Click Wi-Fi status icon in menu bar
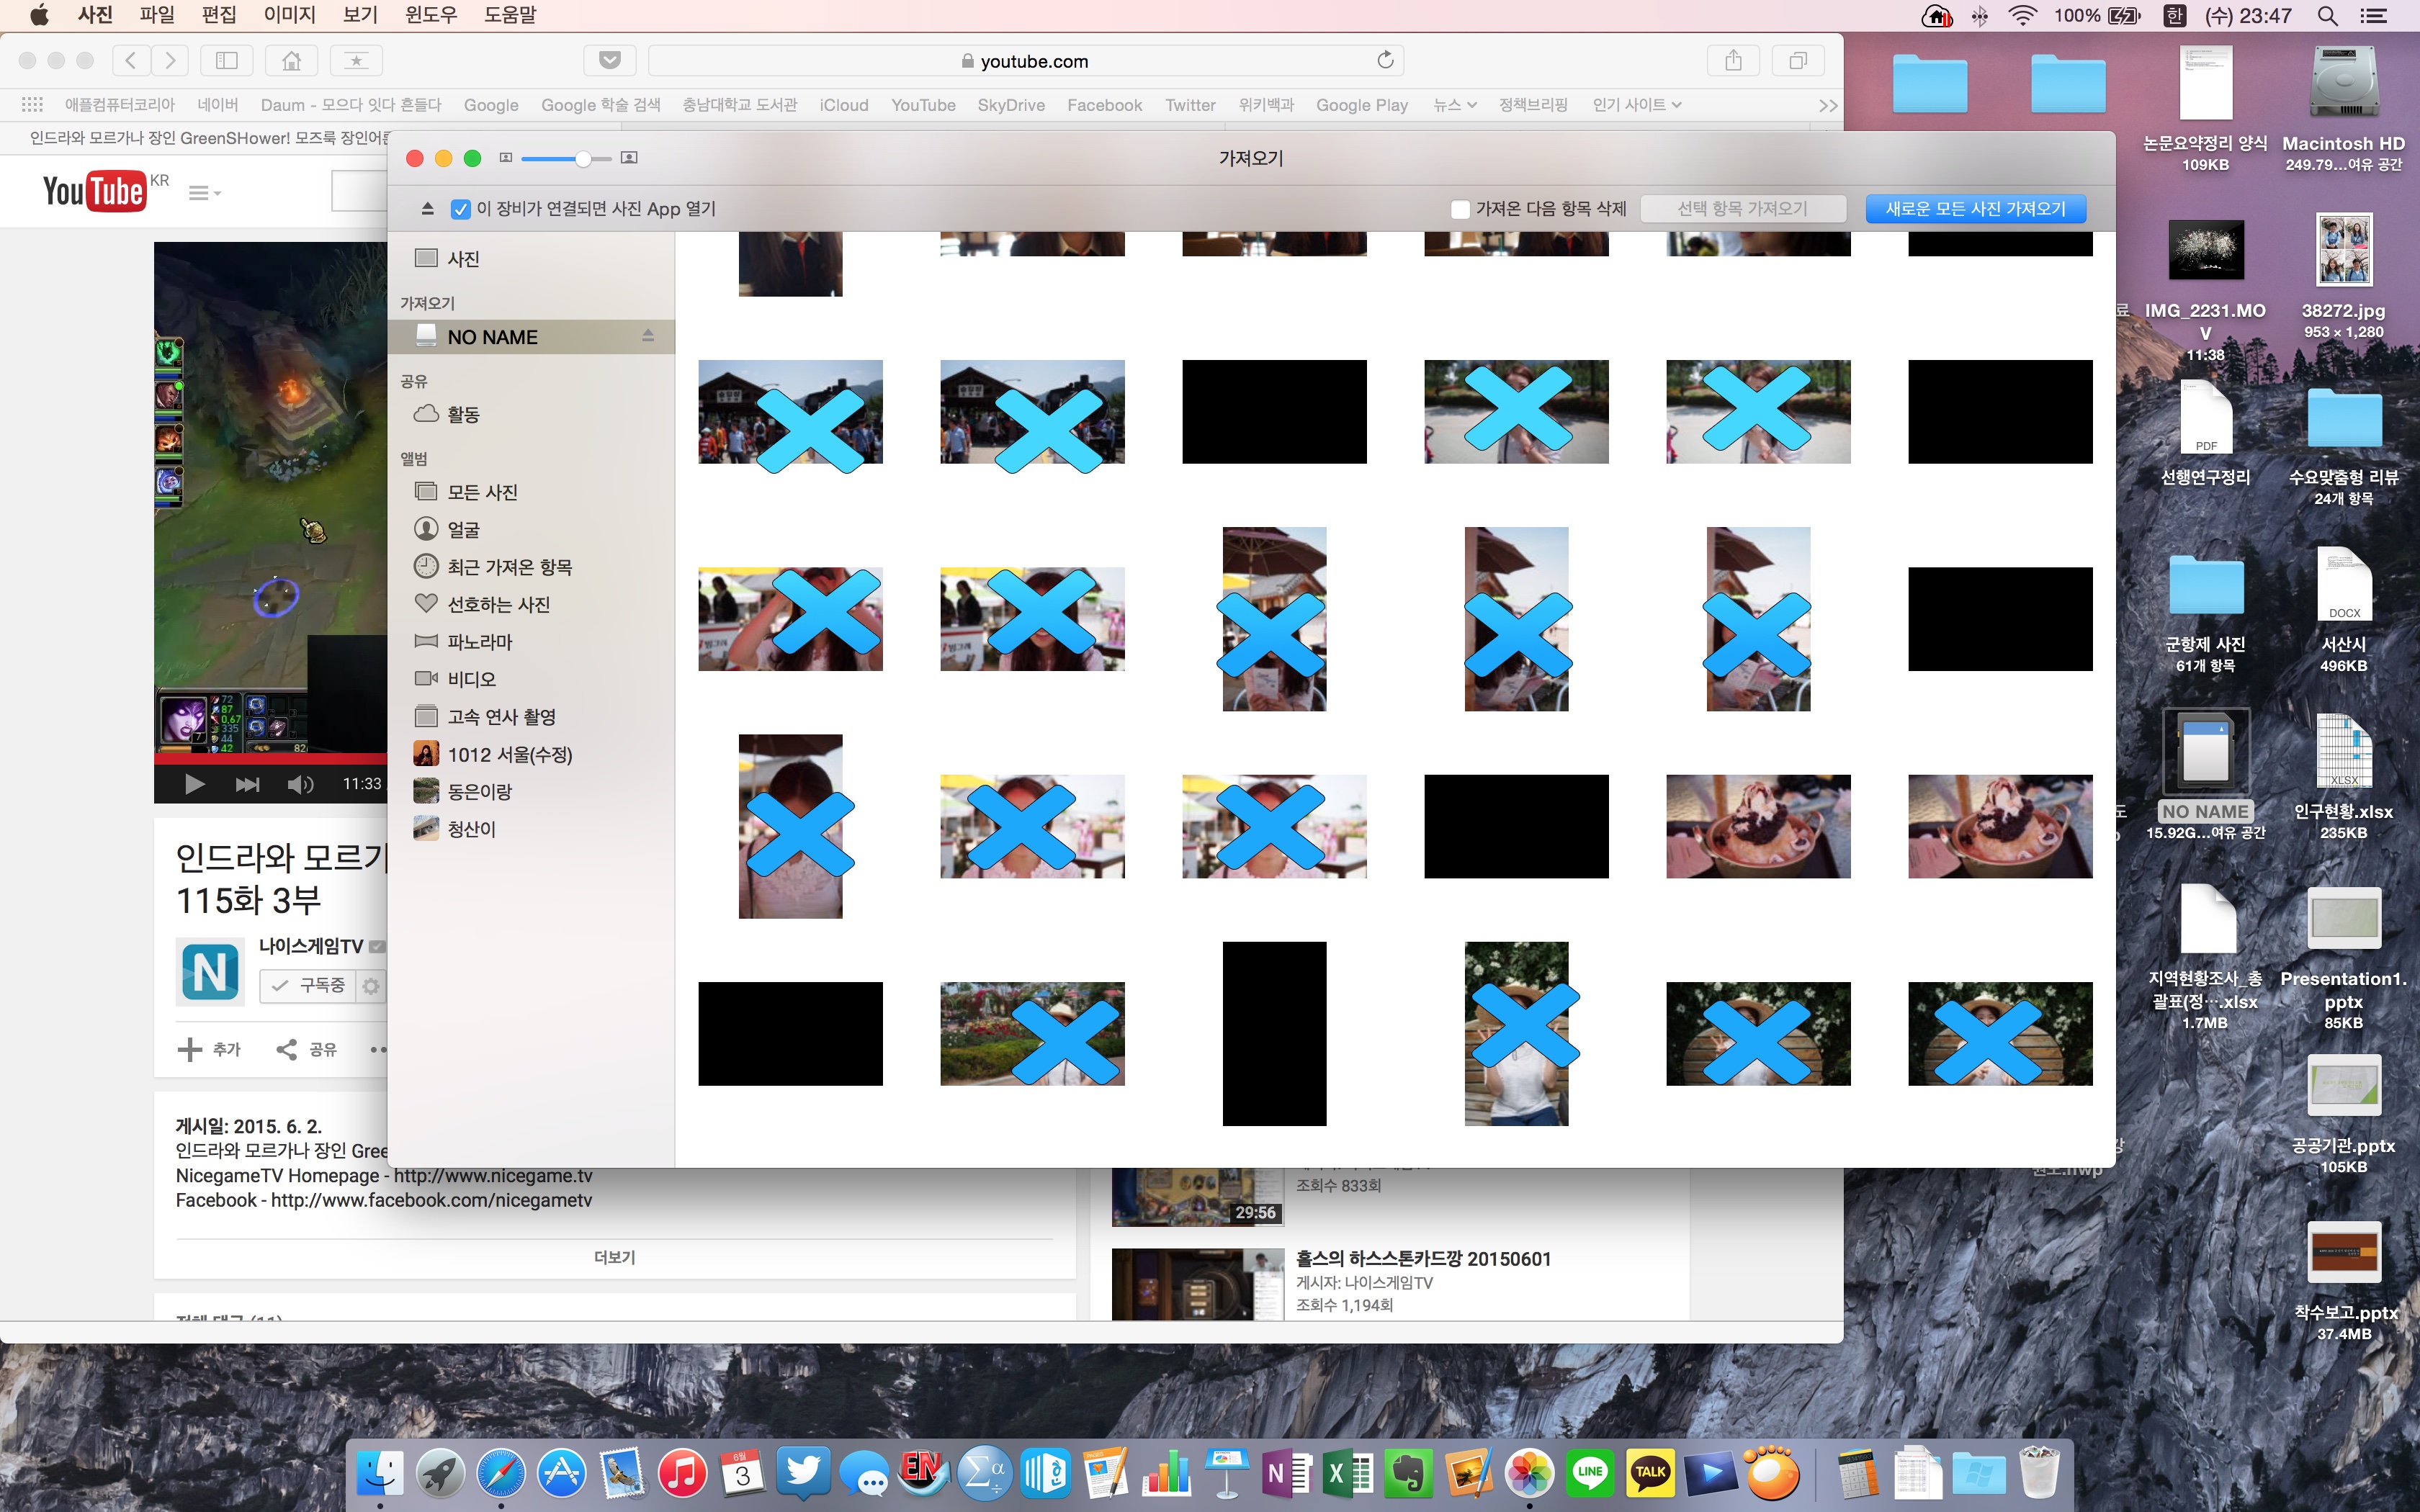This screenshot has height=1512, width=2420. pyautogui.click(x=2022, y=16)
